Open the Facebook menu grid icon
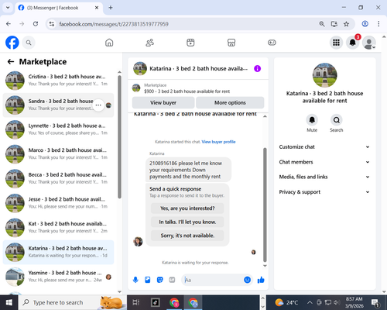Image resolution: width=387 pixels, height=310 pixels. [336, 43]
